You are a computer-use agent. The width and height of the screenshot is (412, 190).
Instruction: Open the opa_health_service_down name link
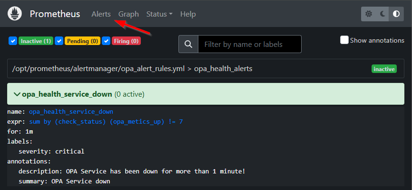71,112
